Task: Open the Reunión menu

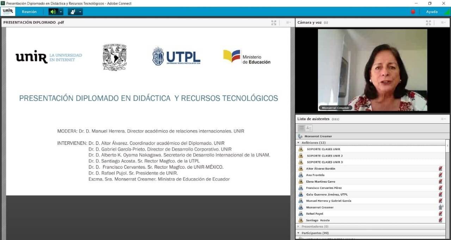Action: pyautogui.click(x=29, y=12)
